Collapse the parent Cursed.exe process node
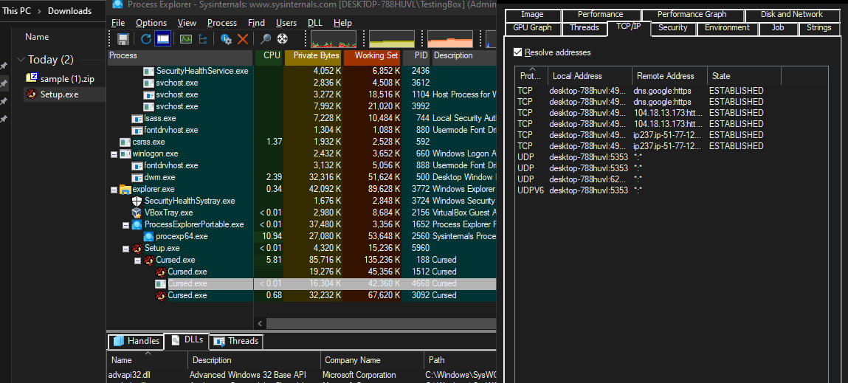The width and height of the screenshot is (848, 383). pos(138,260)
